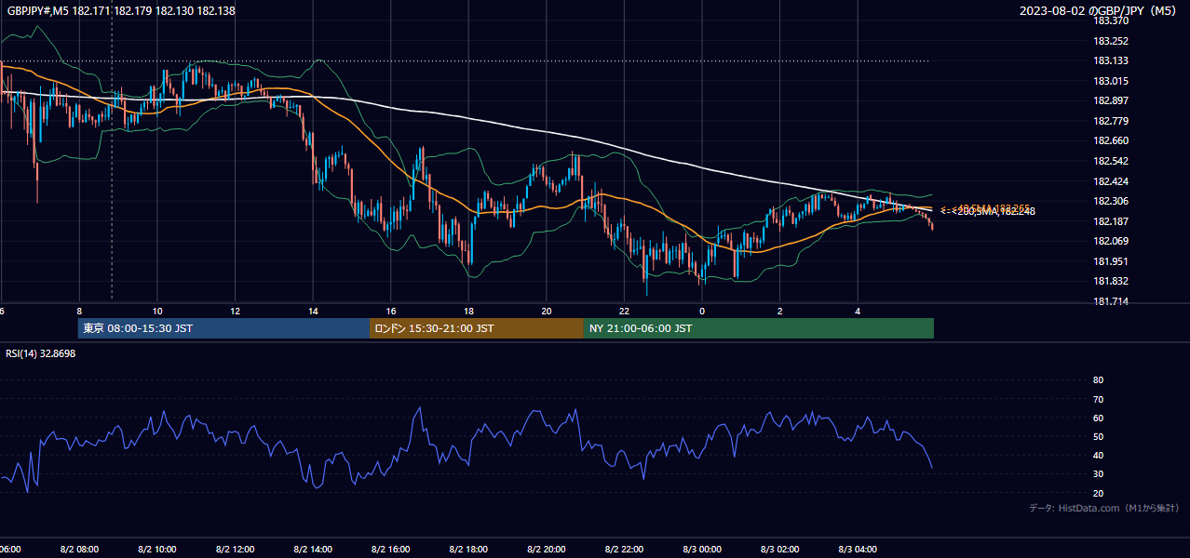Viewport: 1190px width, 558px height.
Task: Click RSI scale value 40
Action: click(x=1098, y=455)
